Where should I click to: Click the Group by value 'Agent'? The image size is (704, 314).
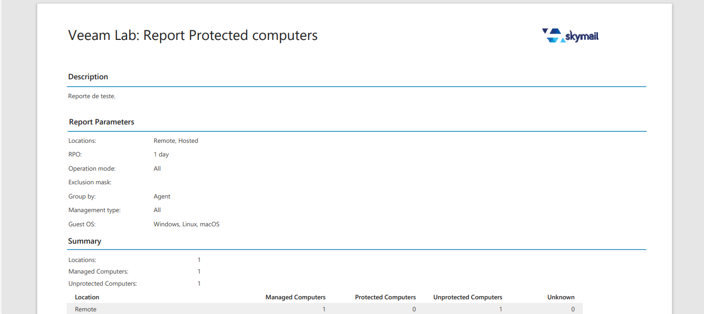click(x=162, y=196)
